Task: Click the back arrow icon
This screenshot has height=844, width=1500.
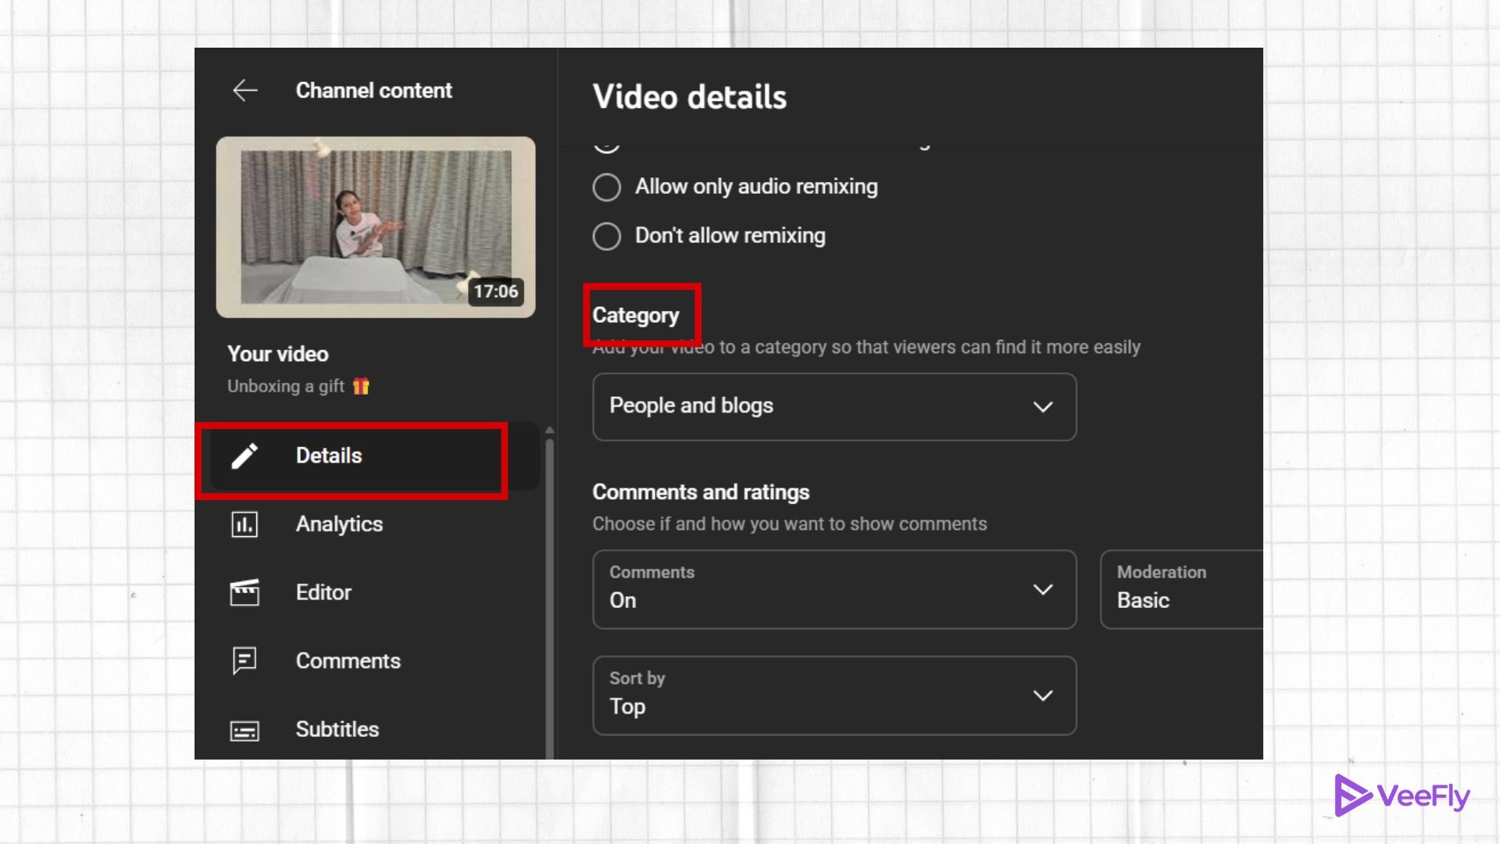Action: pos(245,91)
